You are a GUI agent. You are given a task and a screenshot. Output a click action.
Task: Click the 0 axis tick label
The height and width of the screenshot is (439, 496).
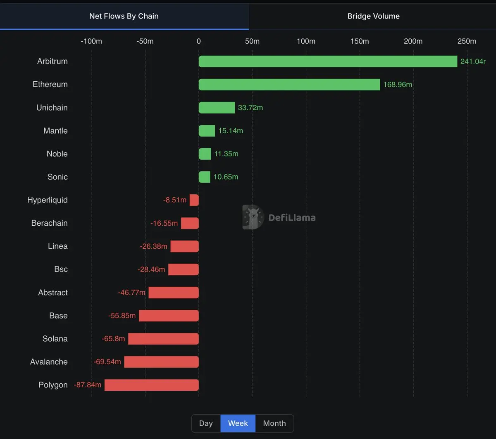[199, 41]
